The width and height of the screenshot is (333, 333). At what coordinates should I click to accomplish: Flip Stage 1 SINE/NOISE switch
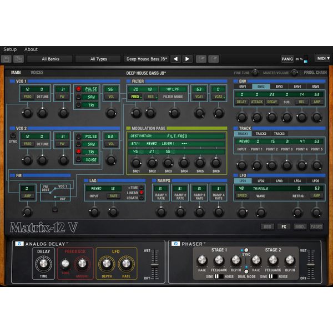[x=219, y=276]
